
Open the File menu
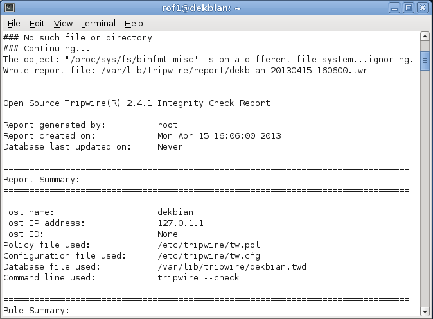pyautogui.click(x=13, y=23)
